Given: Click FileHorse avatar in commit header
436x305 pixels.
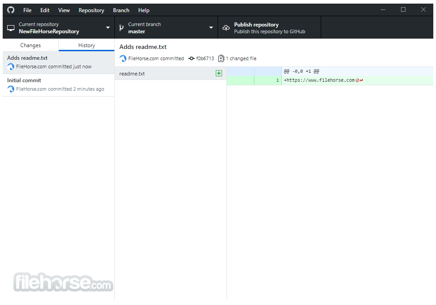Looking at the screenshot, I should pyautogui.click(x=123, y=58).
